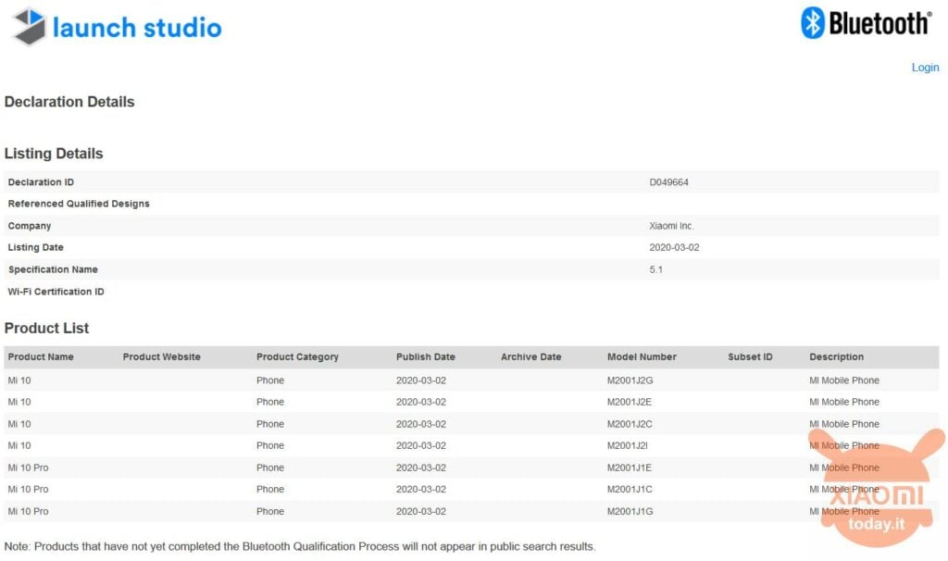The height and width of the screenshot is (561, 948).
Task: Select the Listing Date value 2020-03-02
Action: click(674, 247)
